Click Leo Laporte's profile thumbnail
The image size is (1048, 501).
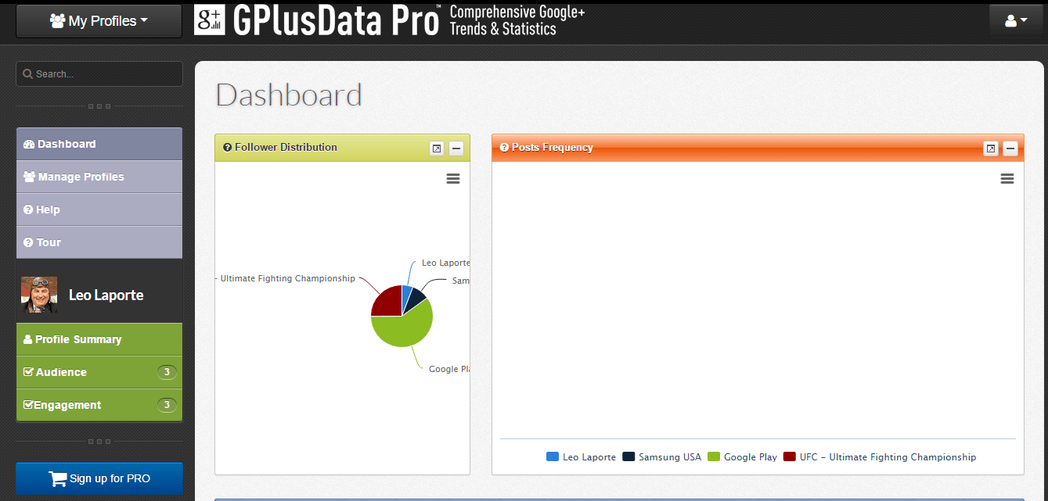point(39,295)
